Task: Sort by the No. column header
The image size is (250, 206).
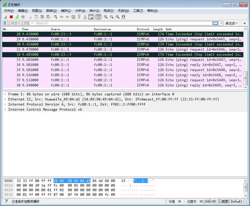Action: tap(12, 29)
